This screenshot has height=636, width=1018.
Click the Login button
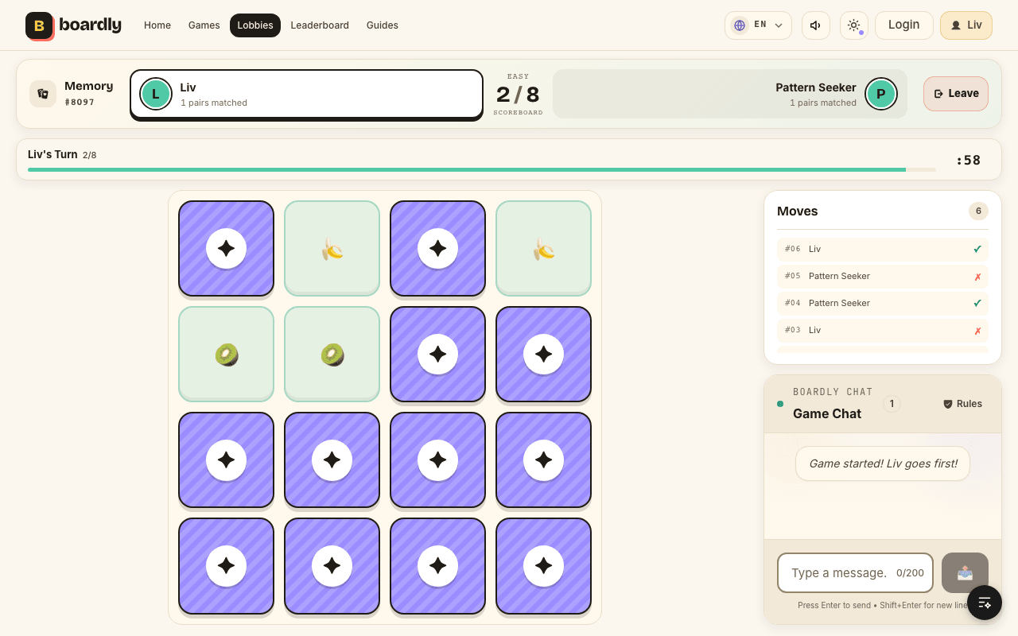[903, 25]
